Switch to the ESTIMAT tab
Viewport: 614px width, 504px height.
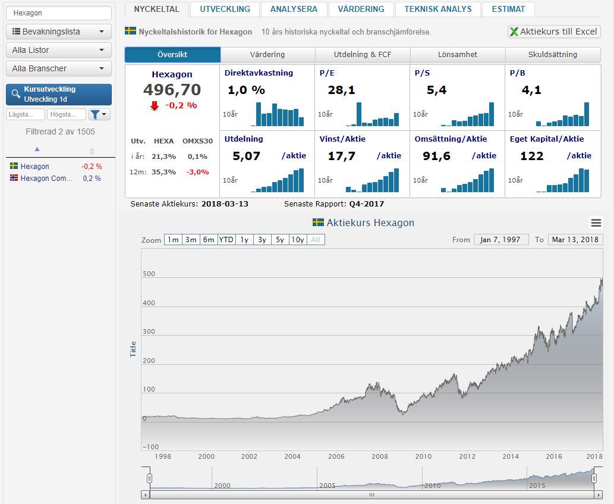click(x=508, y=10)
